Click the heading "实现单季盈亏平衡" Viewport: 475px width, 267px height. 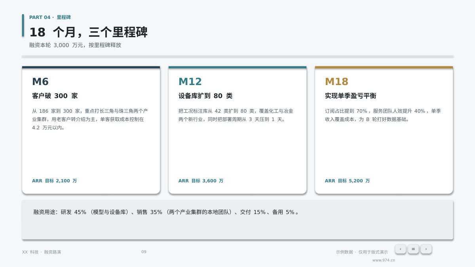pyautogui.click(x=350, y=96)
